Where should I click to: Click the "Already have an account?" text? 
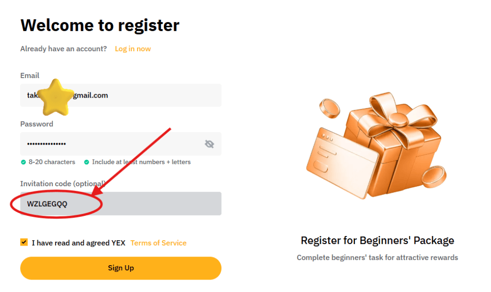63,48
